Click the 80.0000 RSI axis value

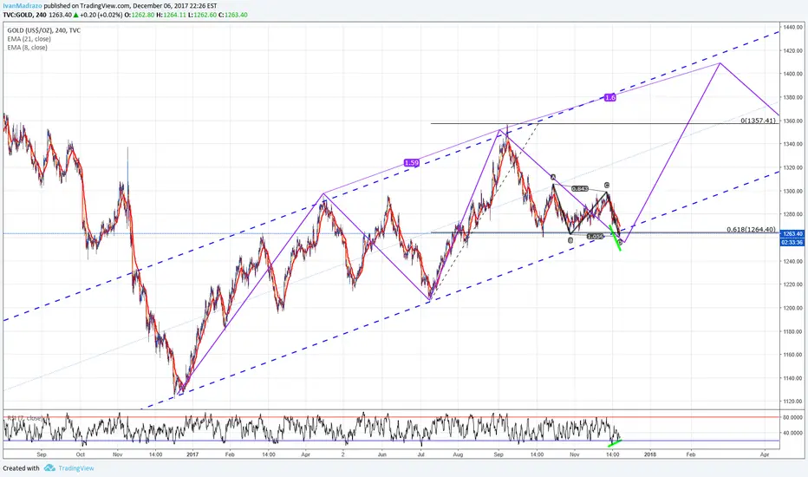pos(793,418)
